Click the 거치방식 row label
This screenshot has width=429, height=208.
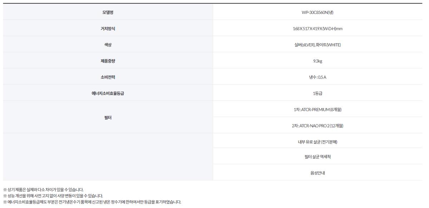pos(108,29)
